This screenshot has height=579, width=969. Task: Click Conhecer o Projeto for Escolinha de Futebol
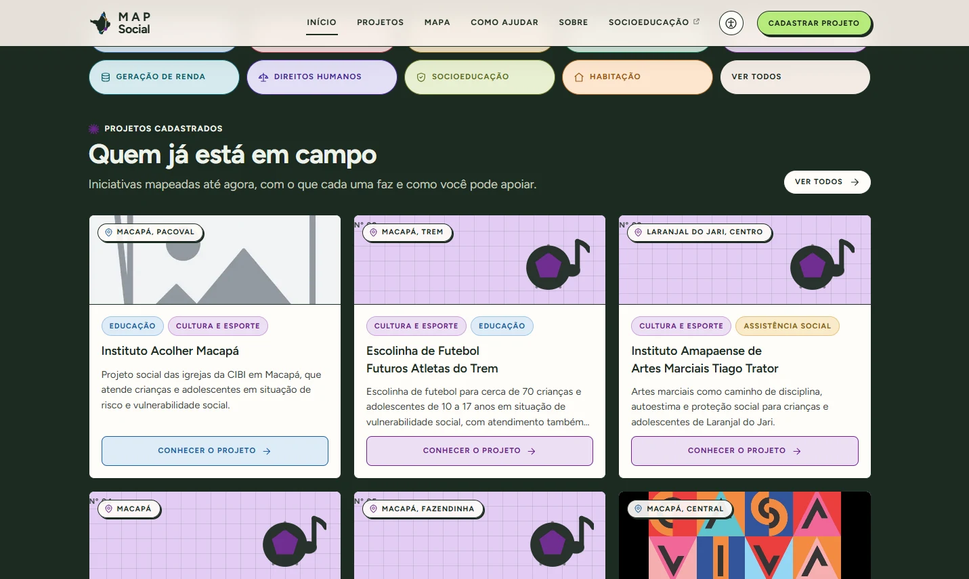coord(479,451)
